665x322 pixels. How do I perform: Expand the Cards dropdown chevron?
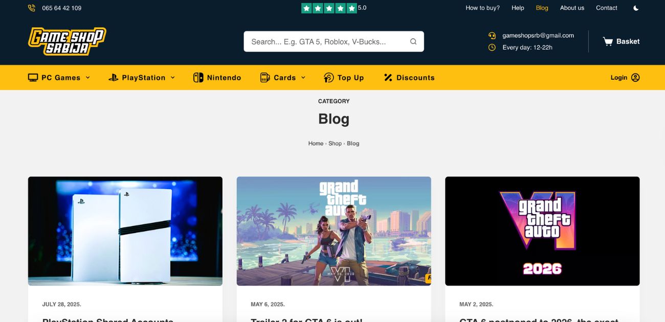[303, 78]
